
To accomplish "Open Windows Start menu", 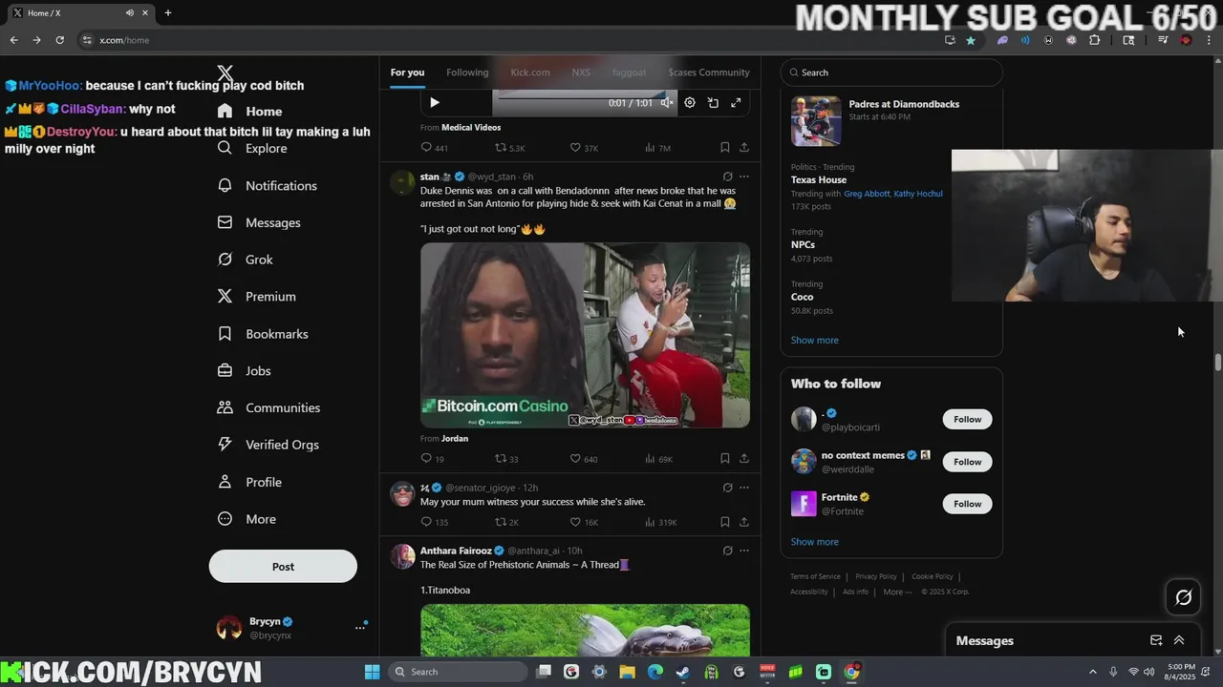I will tap(372, 672).
